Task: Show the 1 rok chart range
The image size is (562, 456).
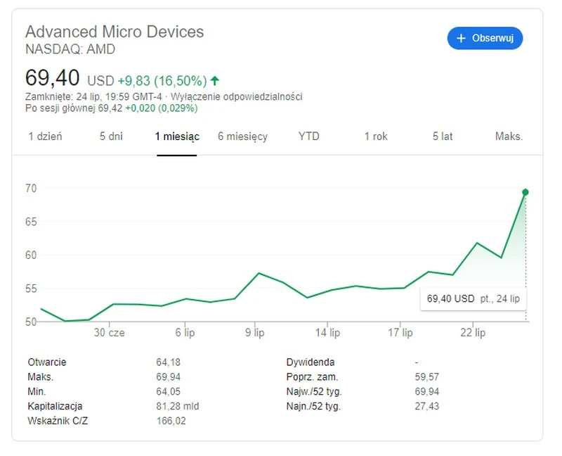Action: coord(376,137)
